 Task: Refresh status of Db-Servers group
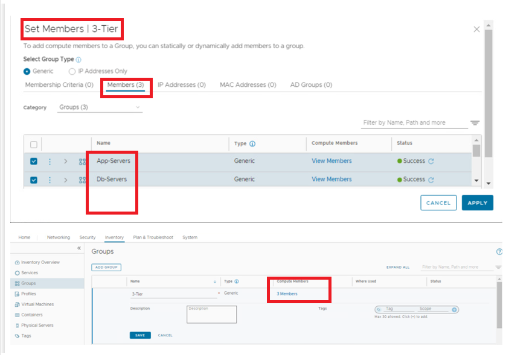(x=431, y=180)
